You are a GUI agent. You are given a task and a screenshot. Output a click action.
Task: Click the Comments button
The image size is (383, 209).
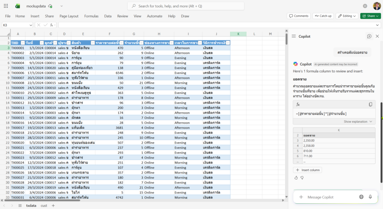(x=299, y=16)
